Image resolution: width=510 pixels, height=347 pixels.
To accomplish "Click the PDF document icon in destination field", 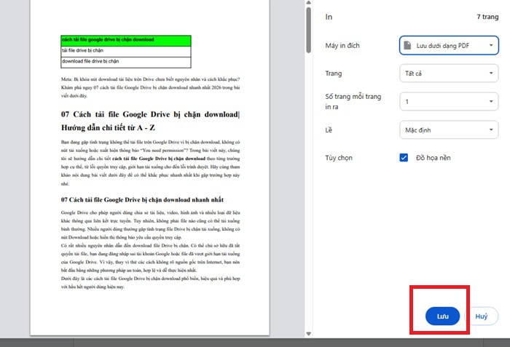I will [407, 46].
